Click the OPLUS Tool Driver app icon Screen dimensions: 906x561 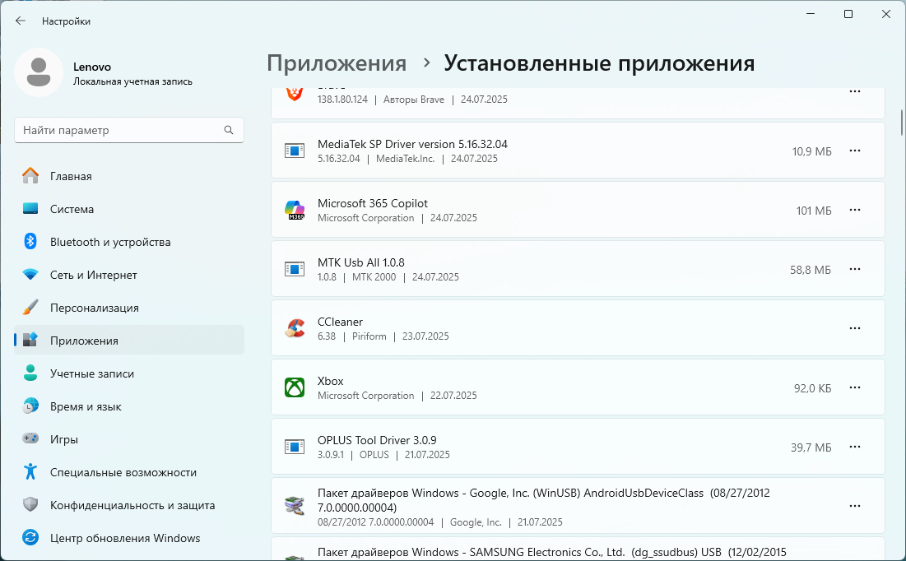[295, 447]
